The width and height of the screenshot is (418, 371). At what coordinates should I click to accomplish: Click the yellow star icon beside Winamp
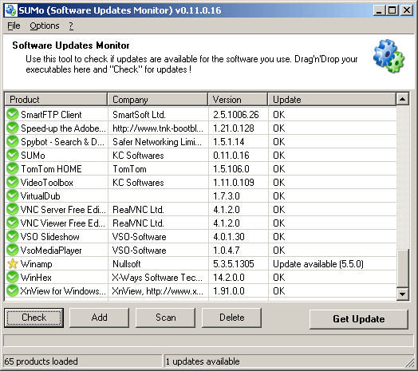(13, 264)
